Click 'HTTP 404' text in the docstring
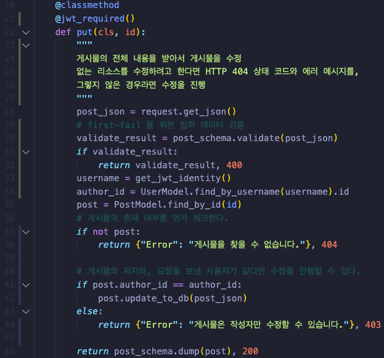384x358 pixels. pyautogui.click(x=227, y=71)
